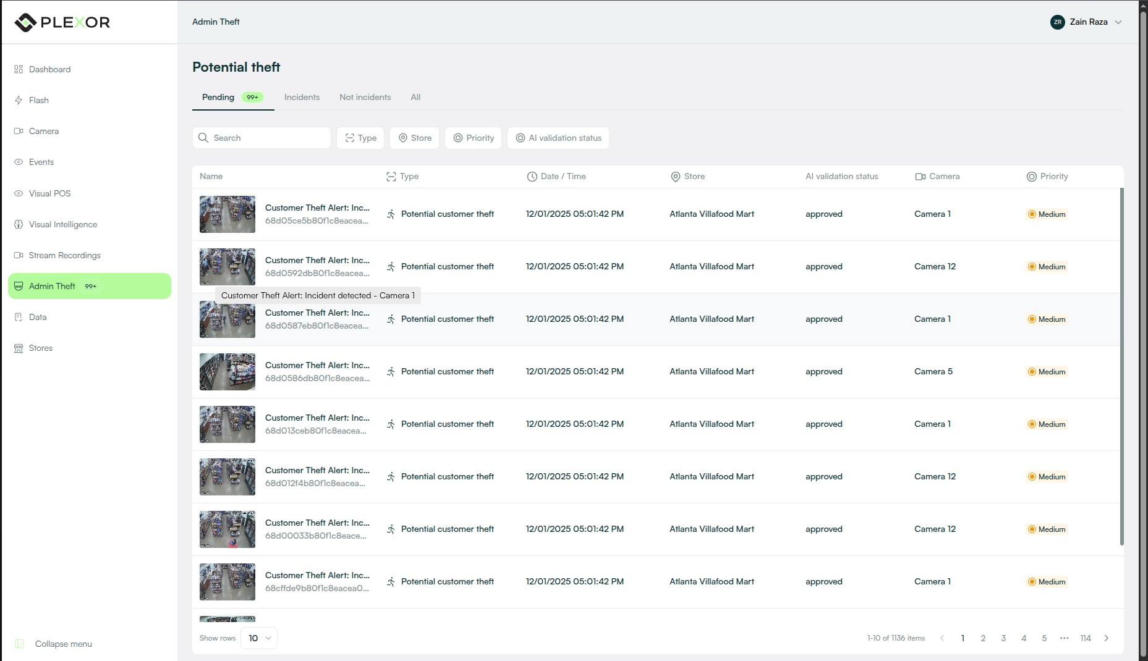Viewport: 1148px width, 661px height.
Task: Click the Stores shop icon
Action: click(x=19, y=348)
